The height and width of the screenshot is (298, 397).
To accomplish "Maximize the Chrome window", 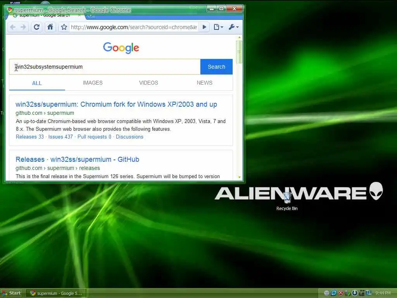I will tap(221, 9).
